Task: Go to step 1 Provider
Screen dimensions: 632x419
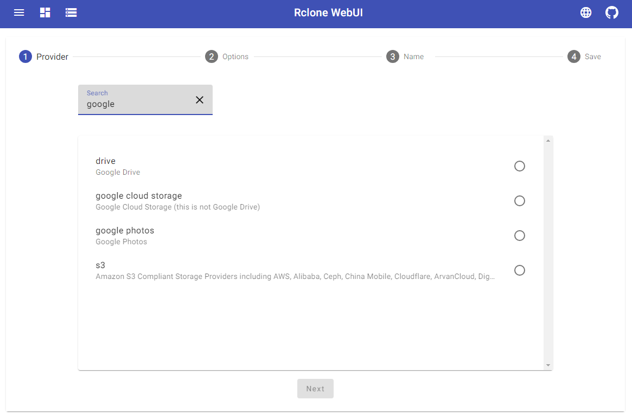Action: 44,56
